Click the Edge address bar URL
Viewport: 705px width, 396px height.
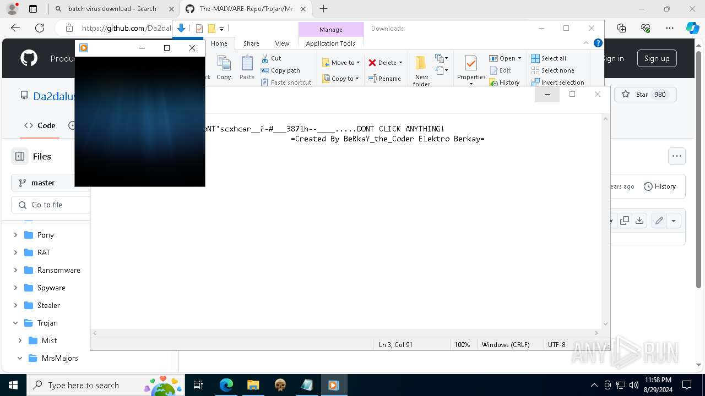pyautogui.click(x=127, y=28)
